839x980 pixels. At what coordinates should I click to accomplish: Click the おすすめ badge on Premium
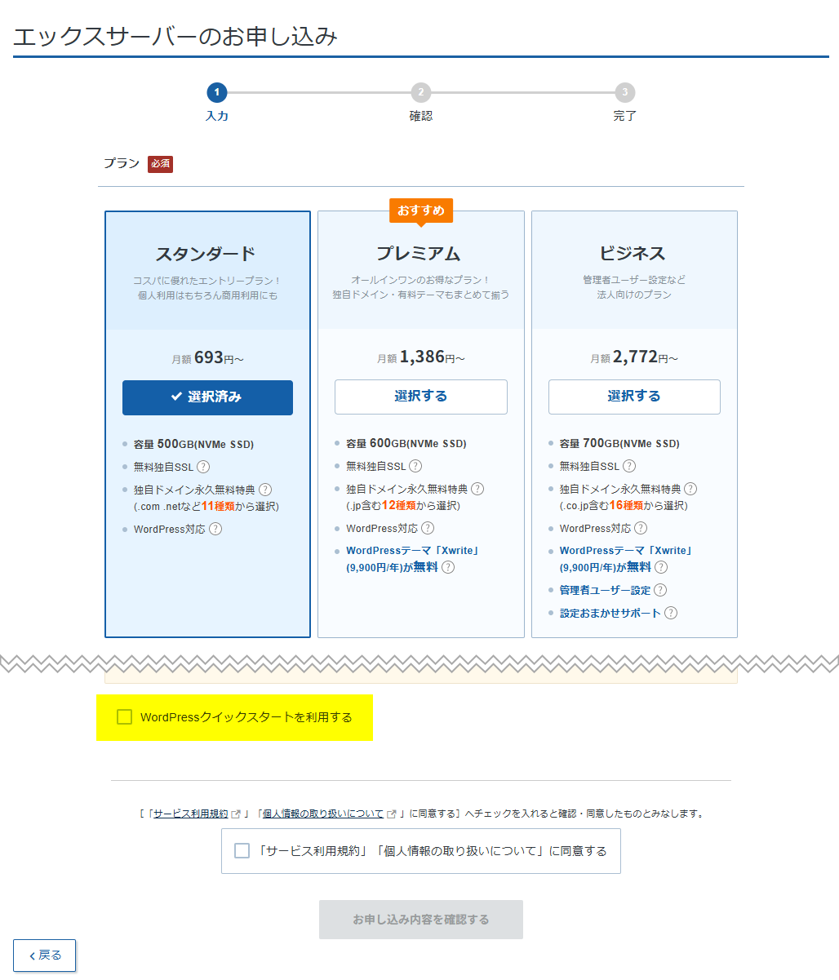click(421, 211)
